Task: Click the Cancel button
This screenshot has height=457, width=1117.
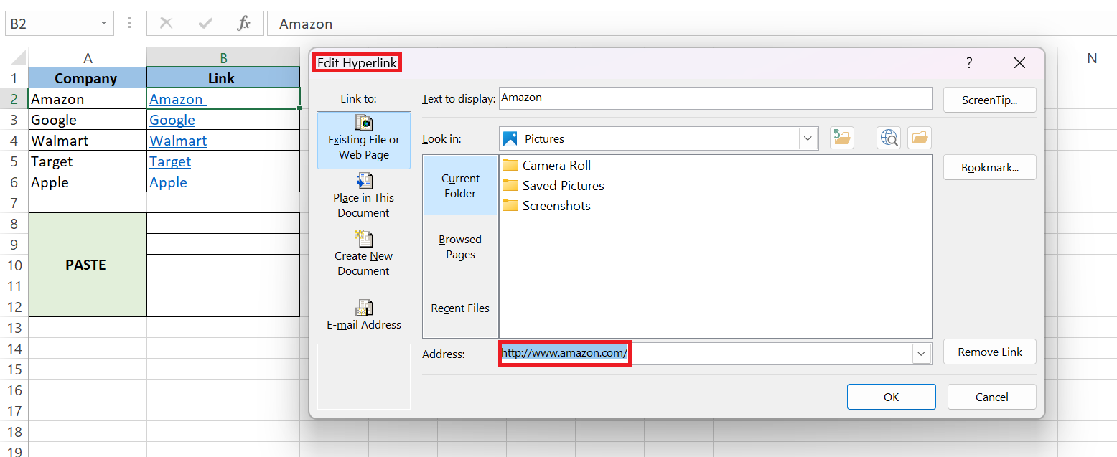Action: [x=991, y=397]
